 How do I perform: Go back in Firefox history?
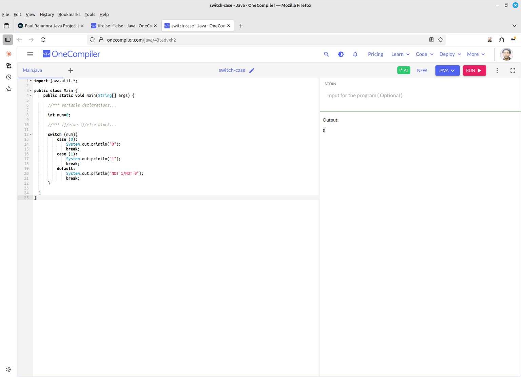(x=20, y=40)
